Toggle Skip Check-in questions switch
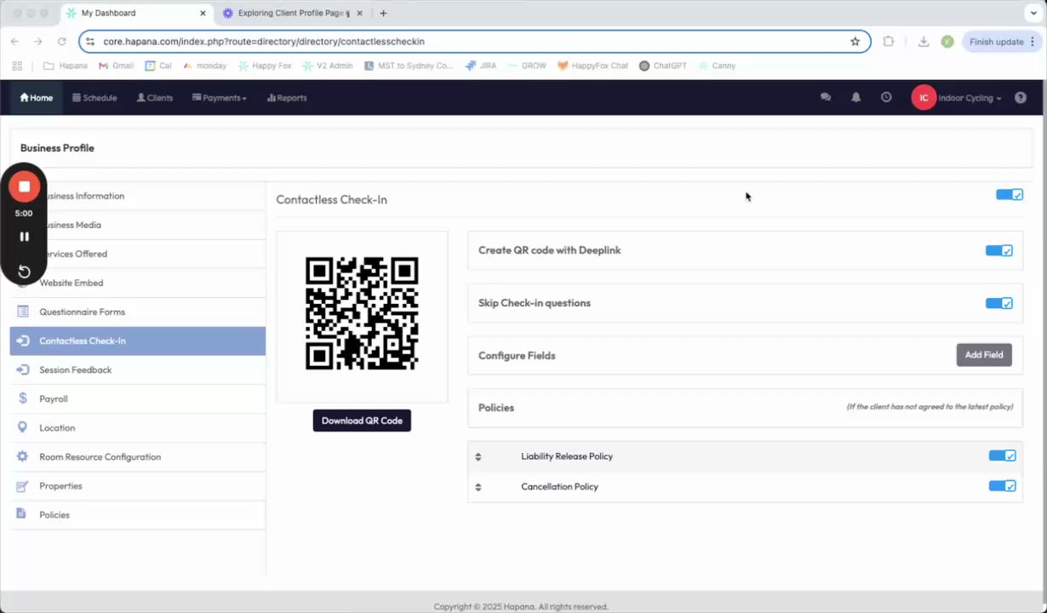Image resolution: width=1047 pixels, height=613 pixels. (x=999, y=303)
